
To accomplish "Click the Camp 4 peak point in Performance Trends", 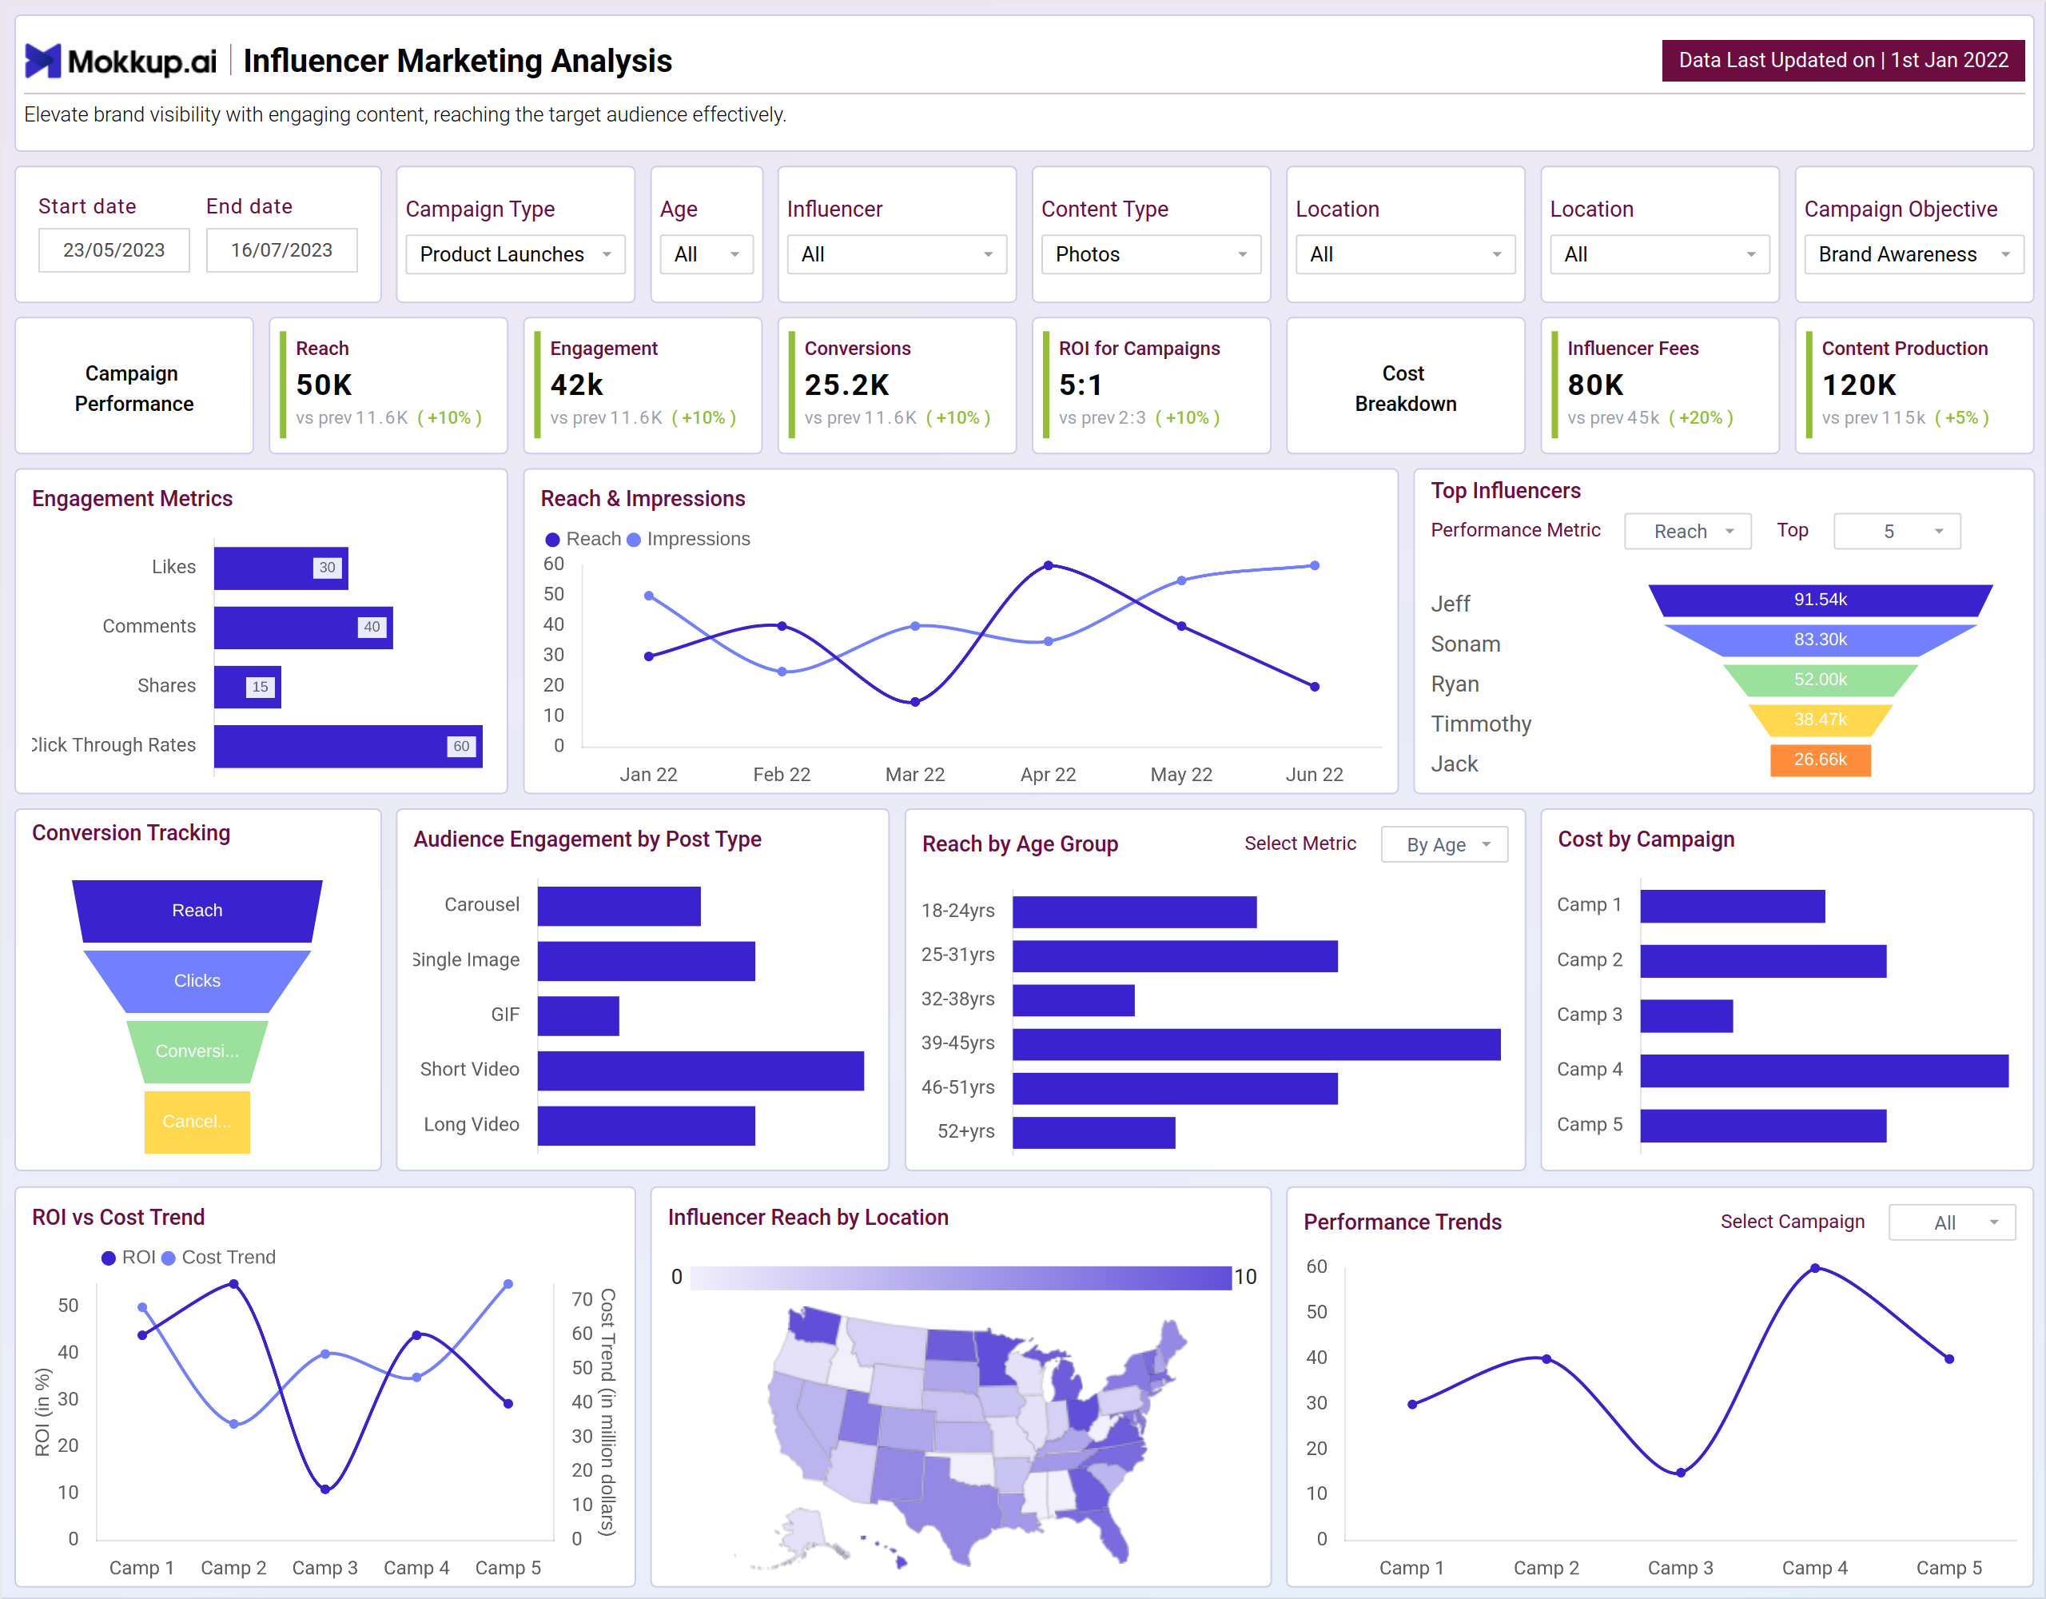I will click(1814, 1268).
